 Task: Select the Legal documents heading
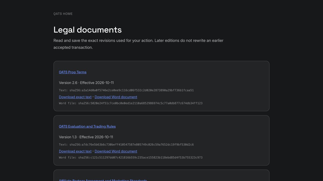point(88,30)
